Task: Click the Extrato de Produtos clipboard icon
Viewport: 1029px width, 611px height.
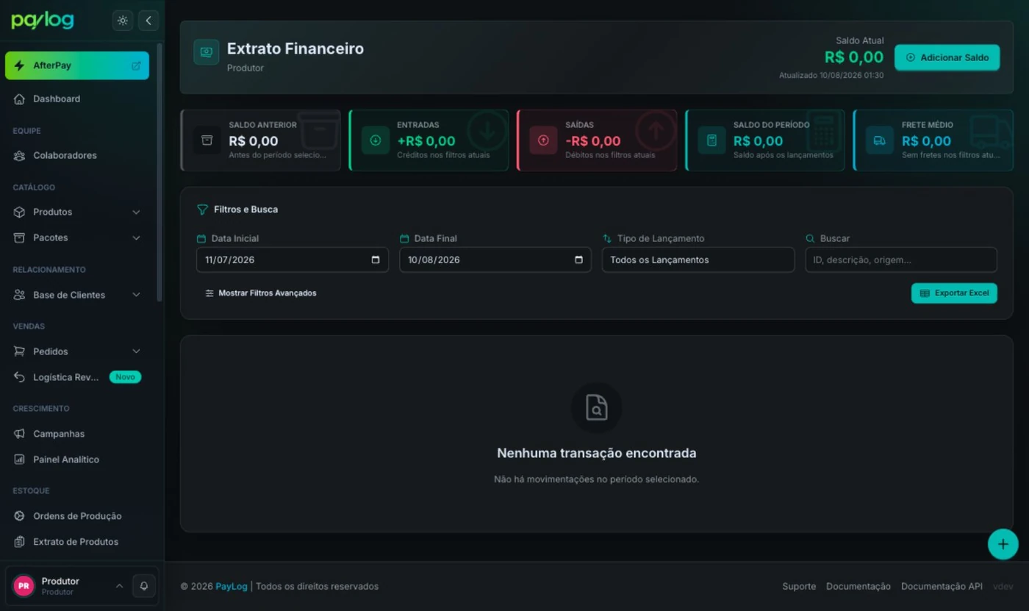Action: 19,542
